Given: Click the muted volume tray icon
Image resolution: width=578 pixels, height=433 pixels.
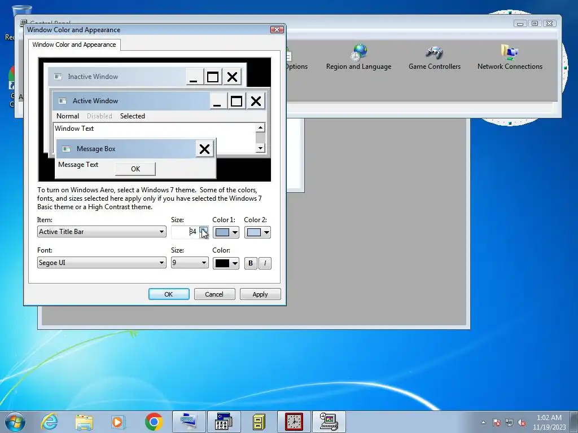Looking at the screenshot, I should [x=522, y=422].
